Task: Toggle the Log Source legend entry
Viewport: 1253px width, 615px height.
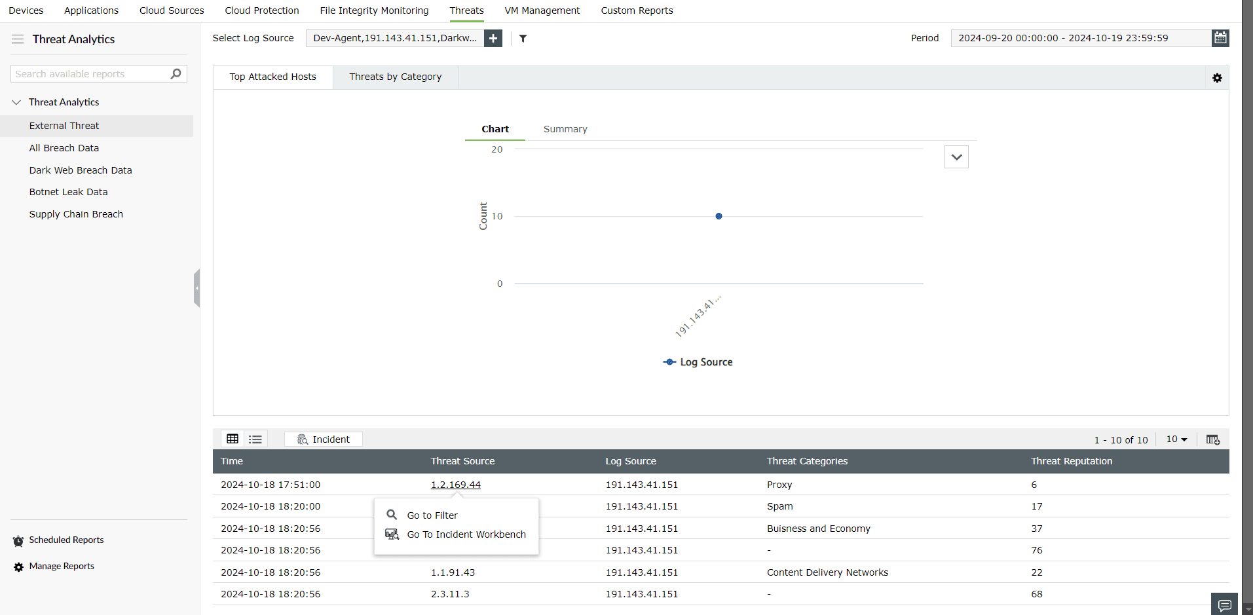Action: 698,362
